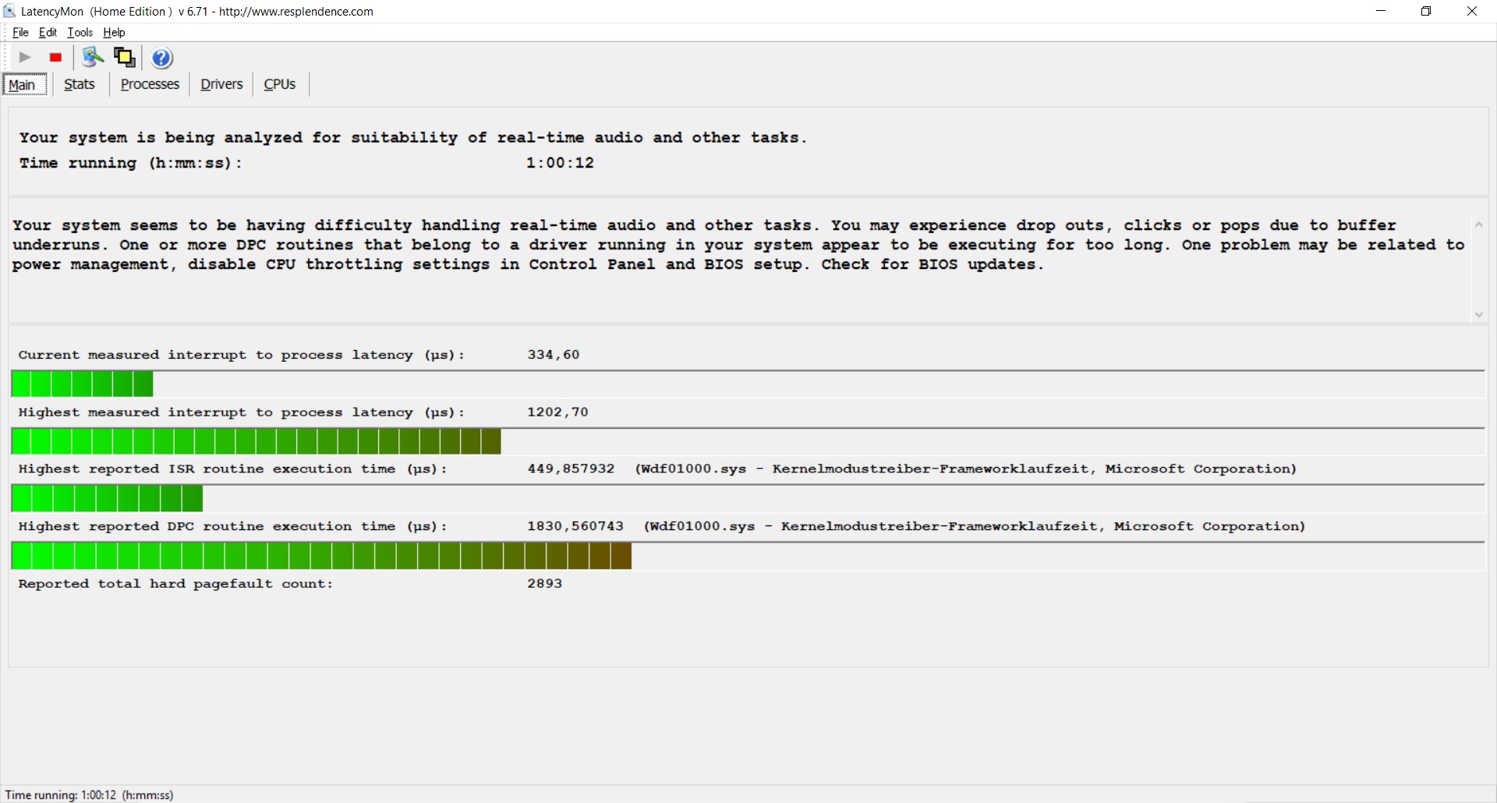Click 'Your system is being analyzed' heading
The width and height of the screenshot is (1497, 803).
pyautogui.click(x=413, y=138)
